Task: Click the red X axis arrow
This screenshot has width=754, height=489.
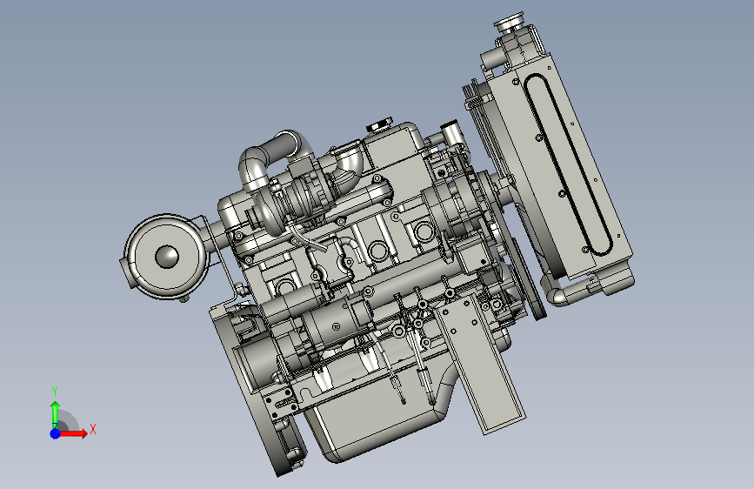Action: click(73, 433)
